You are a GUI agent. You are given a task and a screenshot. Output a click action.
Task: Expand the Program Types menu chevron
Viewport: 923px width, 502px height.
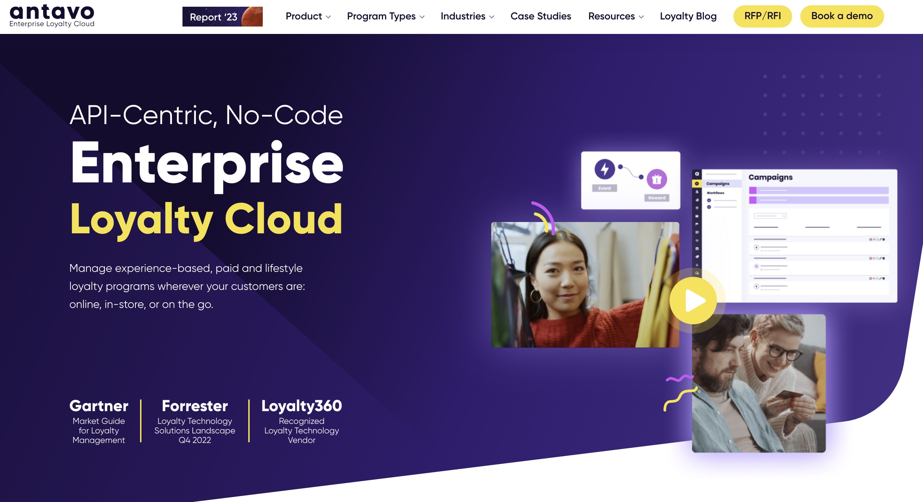422,17
